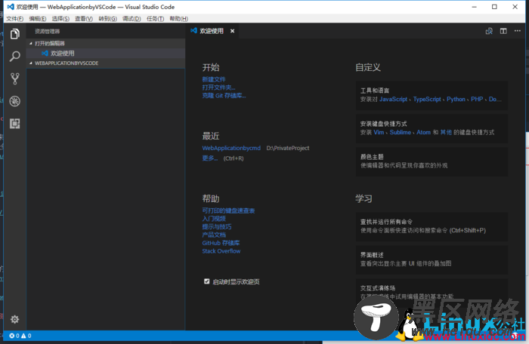Install Vim keyboard shortcuts link
Screen dimensions: 529x344
coord(379,133)
